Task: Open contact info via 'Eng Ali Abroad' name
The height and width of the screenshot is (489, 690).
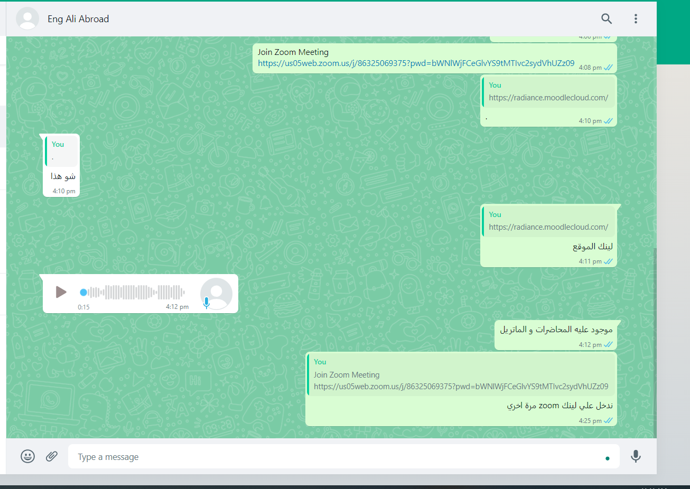Action: coord(78,19)
